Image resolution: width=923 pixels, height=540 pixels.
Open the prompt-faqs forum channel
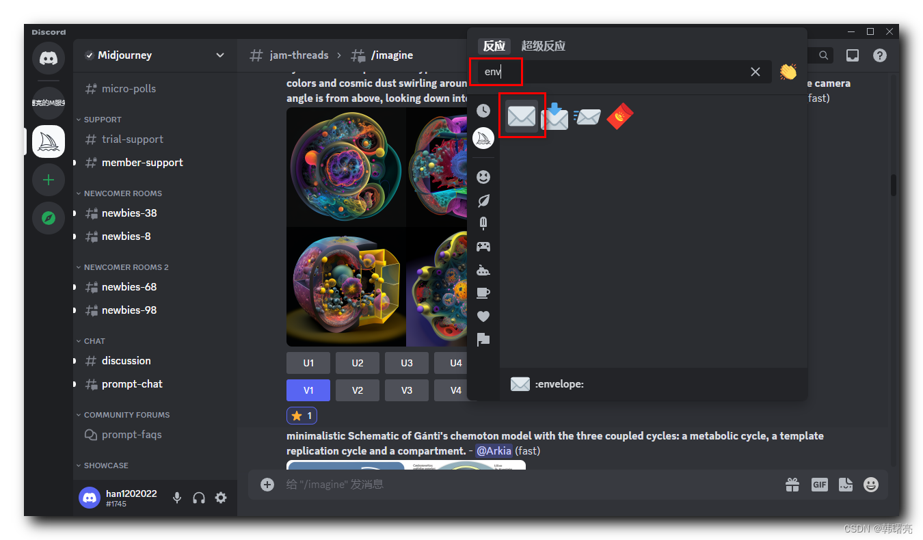(x=155, y=435)
